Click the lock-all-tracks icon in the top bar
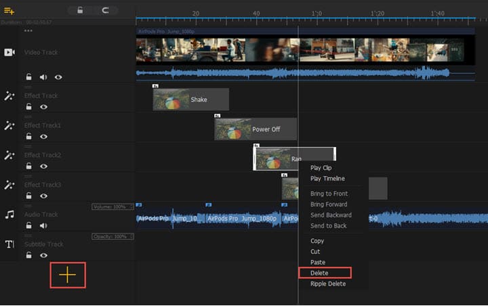 point(81,10)
